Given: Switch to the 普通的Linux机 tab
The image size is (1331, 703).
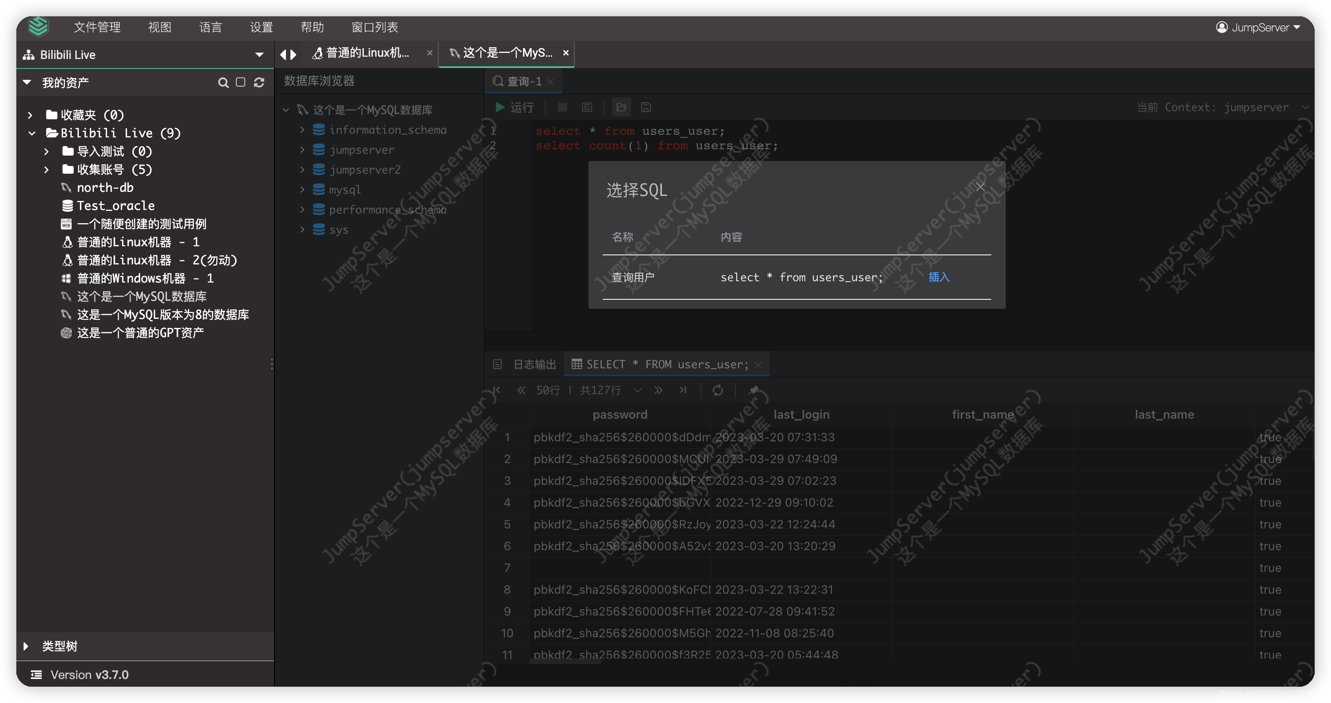Looking at the screenshot, I should click(367, 53).
